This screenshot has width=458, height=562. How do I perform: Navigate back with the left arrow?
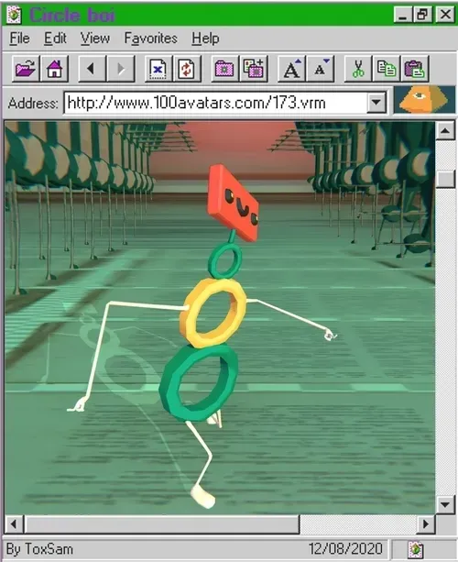[x=92, y=68]
